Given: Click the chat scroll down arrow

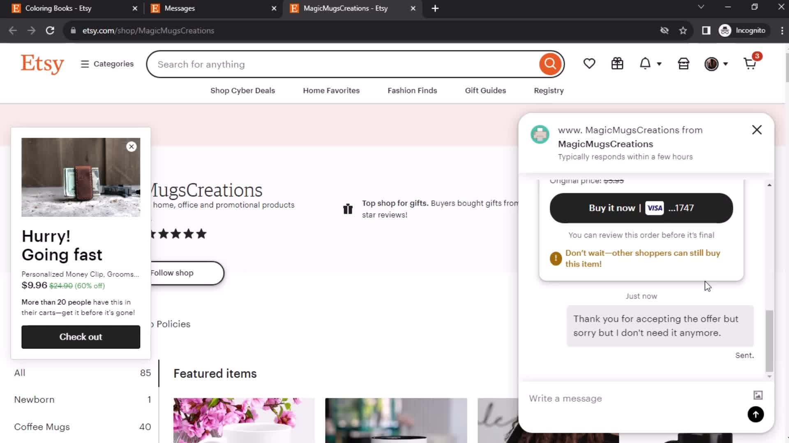Looking at the screenshot, I should (769, 376).
